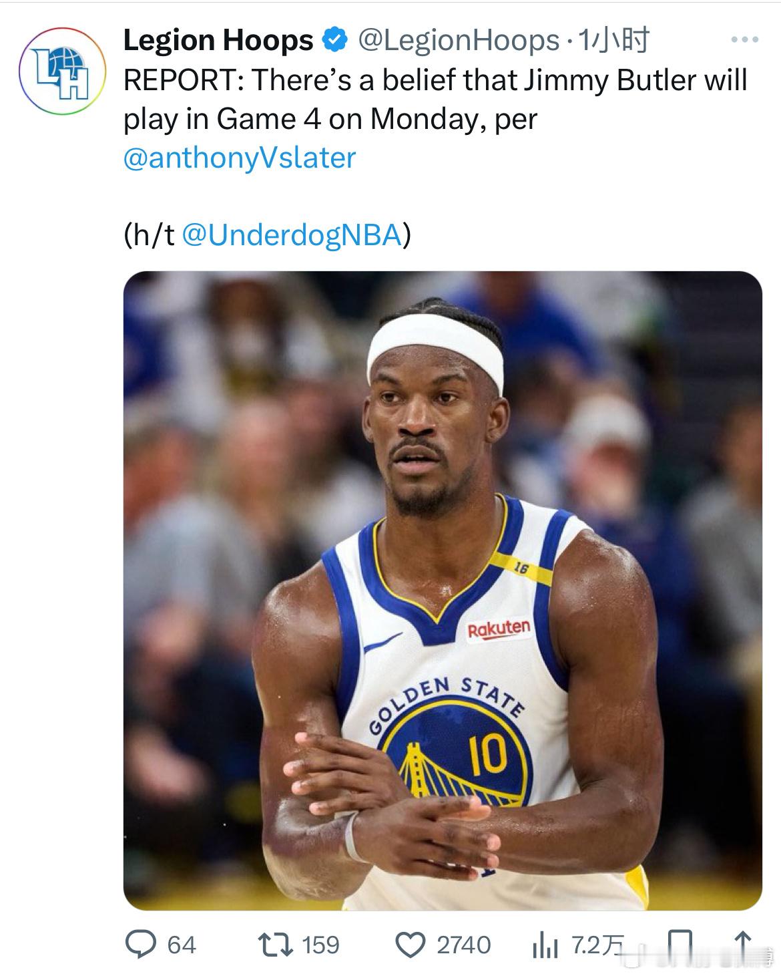The width and height of the screenshot is (781, 976).
Task: Click the Legion Hoops display name
Action: pos(218,41)
